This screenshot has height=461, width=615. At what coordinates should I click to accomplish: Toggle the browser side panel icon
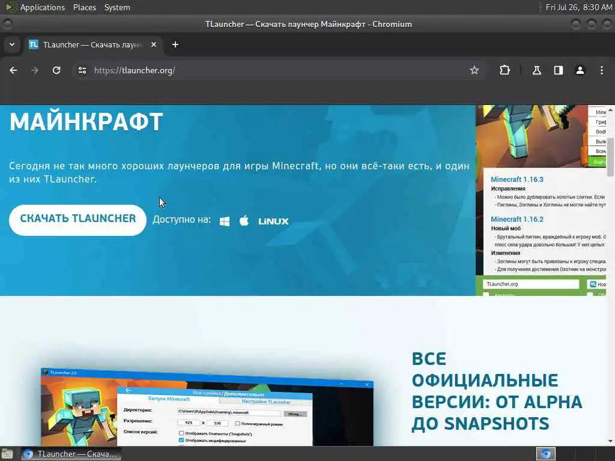559,70
